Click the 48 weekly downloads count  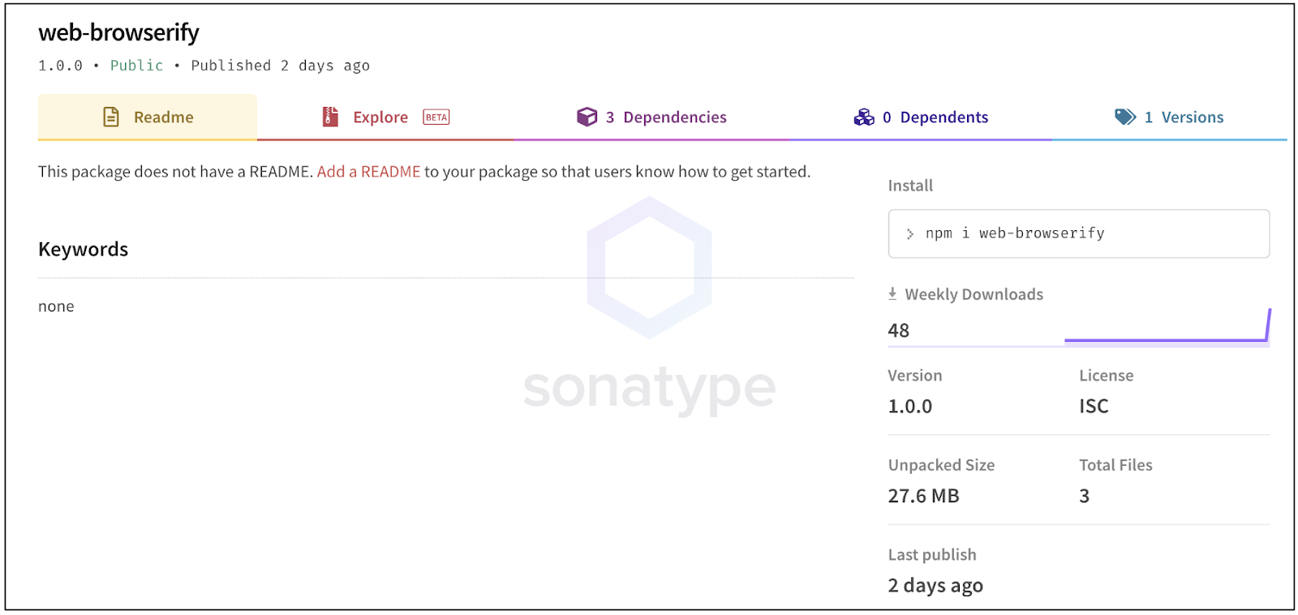[x=899, y=331]
